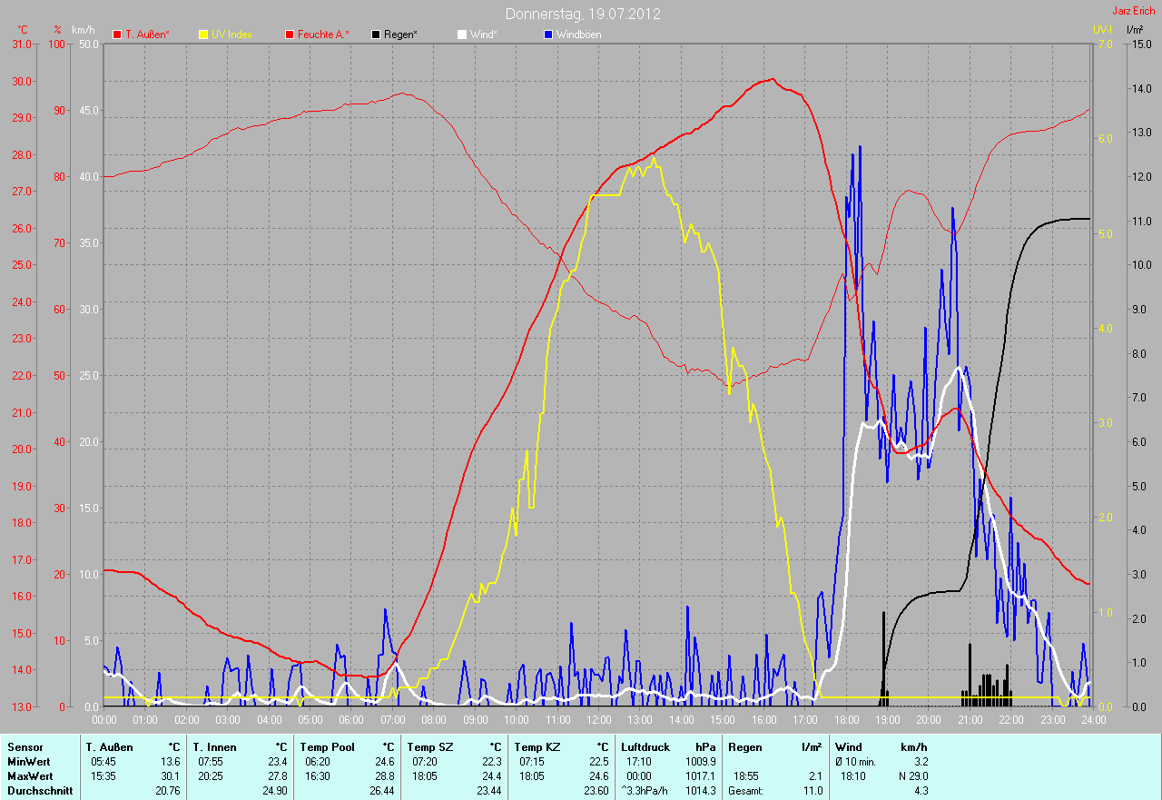Click the 'MinWert' row label
Image resolution: width=1162 pixels, height=800 pixels.
[x=28, y=762]
